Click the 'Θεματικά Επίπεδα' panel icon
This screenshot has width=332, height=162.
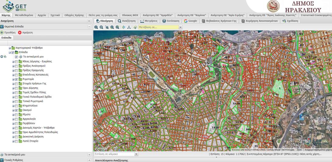[2, 27]
